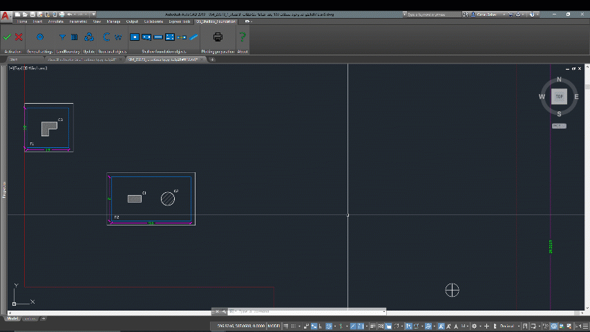Expand quick access toolbar customize dropdown
The height and width of the screenshot is (332, 590).
coord(94,15)
